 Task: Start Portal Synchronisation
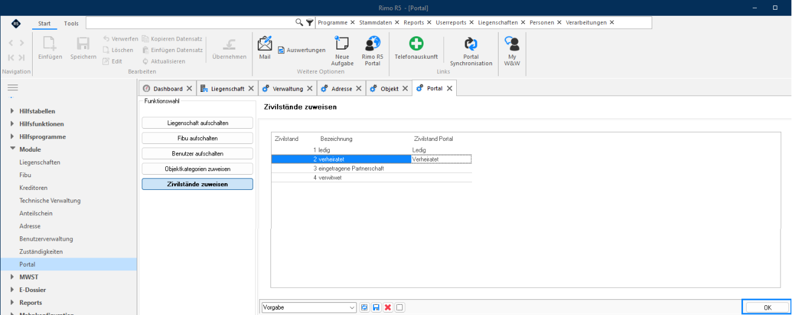(x=471, y=51)
